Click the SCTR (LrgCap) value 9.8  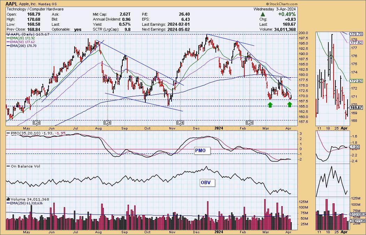[128, 29]
